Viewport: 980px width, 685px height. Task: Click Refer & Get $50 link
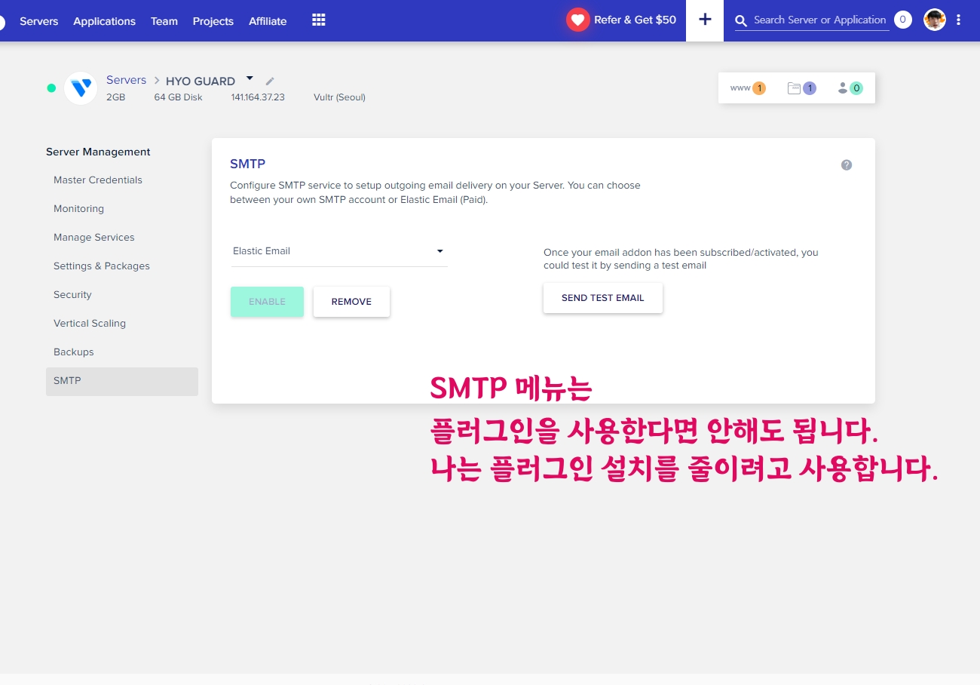635,20
